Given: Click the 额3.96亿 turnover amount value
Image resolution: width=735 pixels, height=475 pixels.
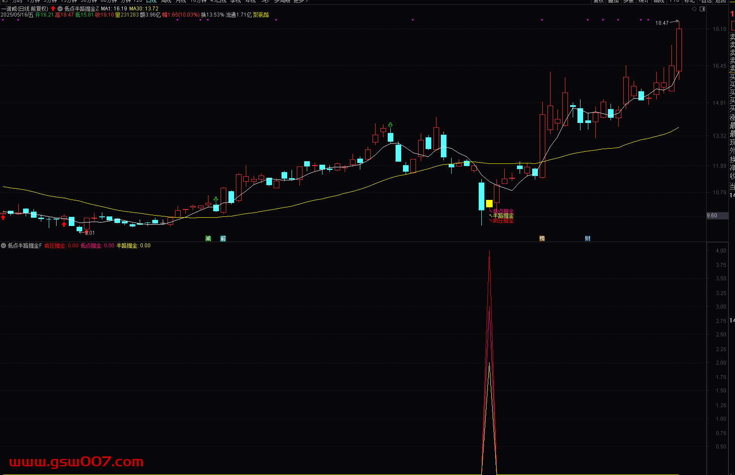Looking at the screenshot, I should click(151, 15).
